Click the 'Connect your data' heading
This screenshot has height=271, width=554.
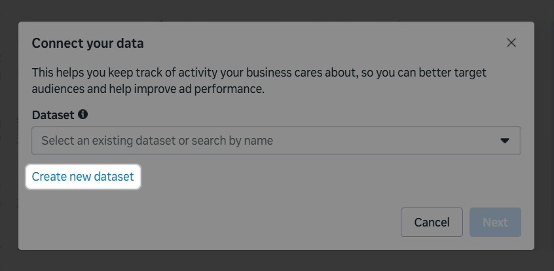[x=88, y=44]
